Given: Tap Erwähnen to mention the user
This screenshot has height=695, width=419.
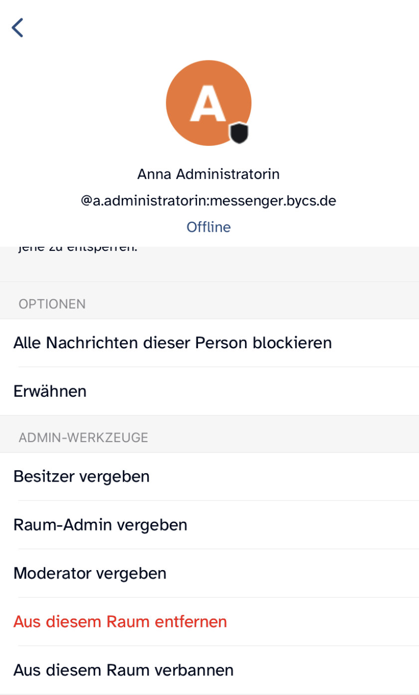Looking at the screenshot, I should point(50,391).
